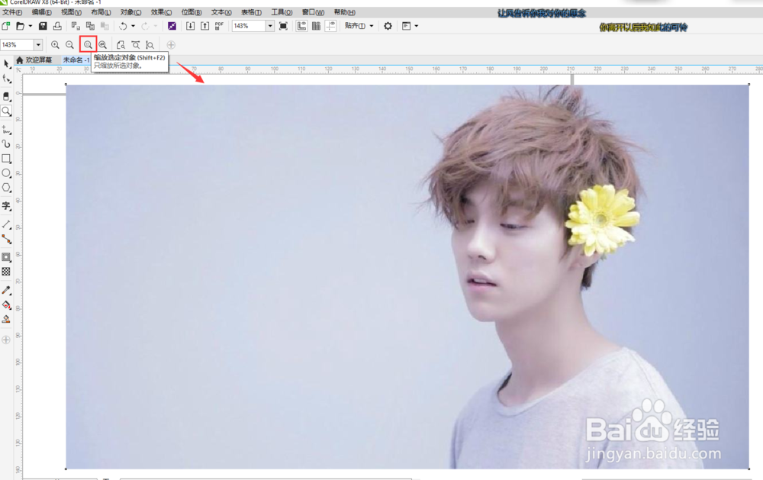This screenshot has height=480, width=763.
Task: Click the Zoom to All Objects icon
Action: (x=103, y=45)
